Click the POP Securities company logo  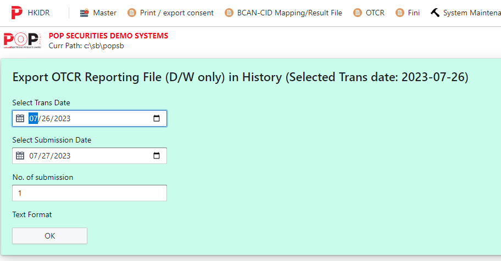23,41
